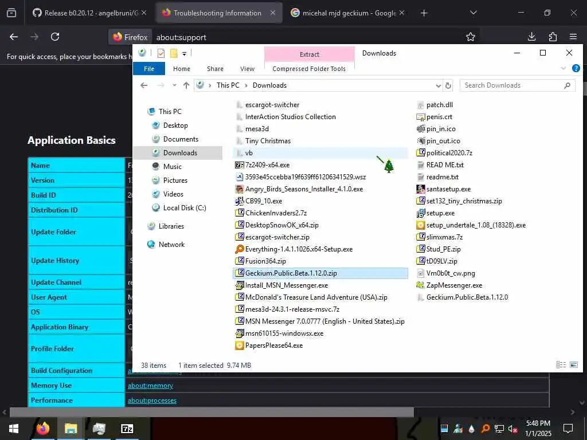Reload the about:support page

pyautogui.click(x=55, y=37)
